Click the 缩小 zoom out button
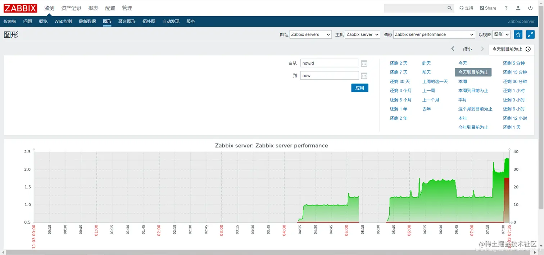Screen dimensions: 544x255 (467, 49)
